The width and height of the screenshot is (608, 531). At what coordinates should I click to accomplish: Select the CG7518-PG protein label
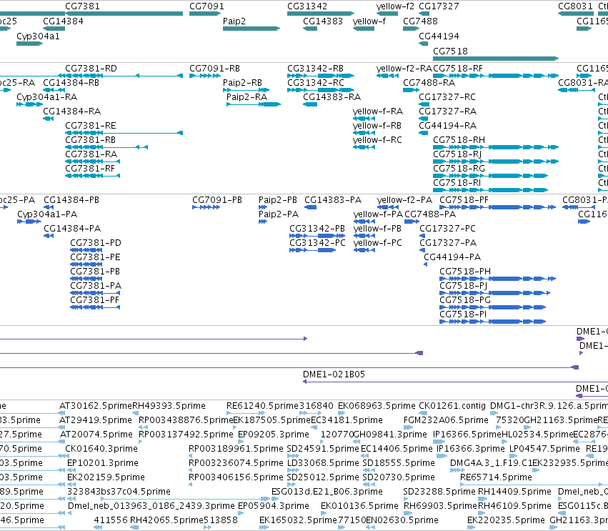click(x=465, y=301)
